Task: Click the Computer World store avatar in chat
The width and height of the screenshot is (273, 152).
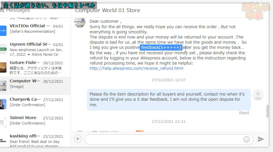Action: (80, 22)
